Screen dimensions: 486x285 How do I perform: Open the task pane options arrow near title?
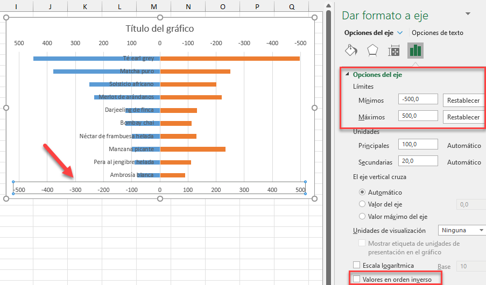(468, 13)
